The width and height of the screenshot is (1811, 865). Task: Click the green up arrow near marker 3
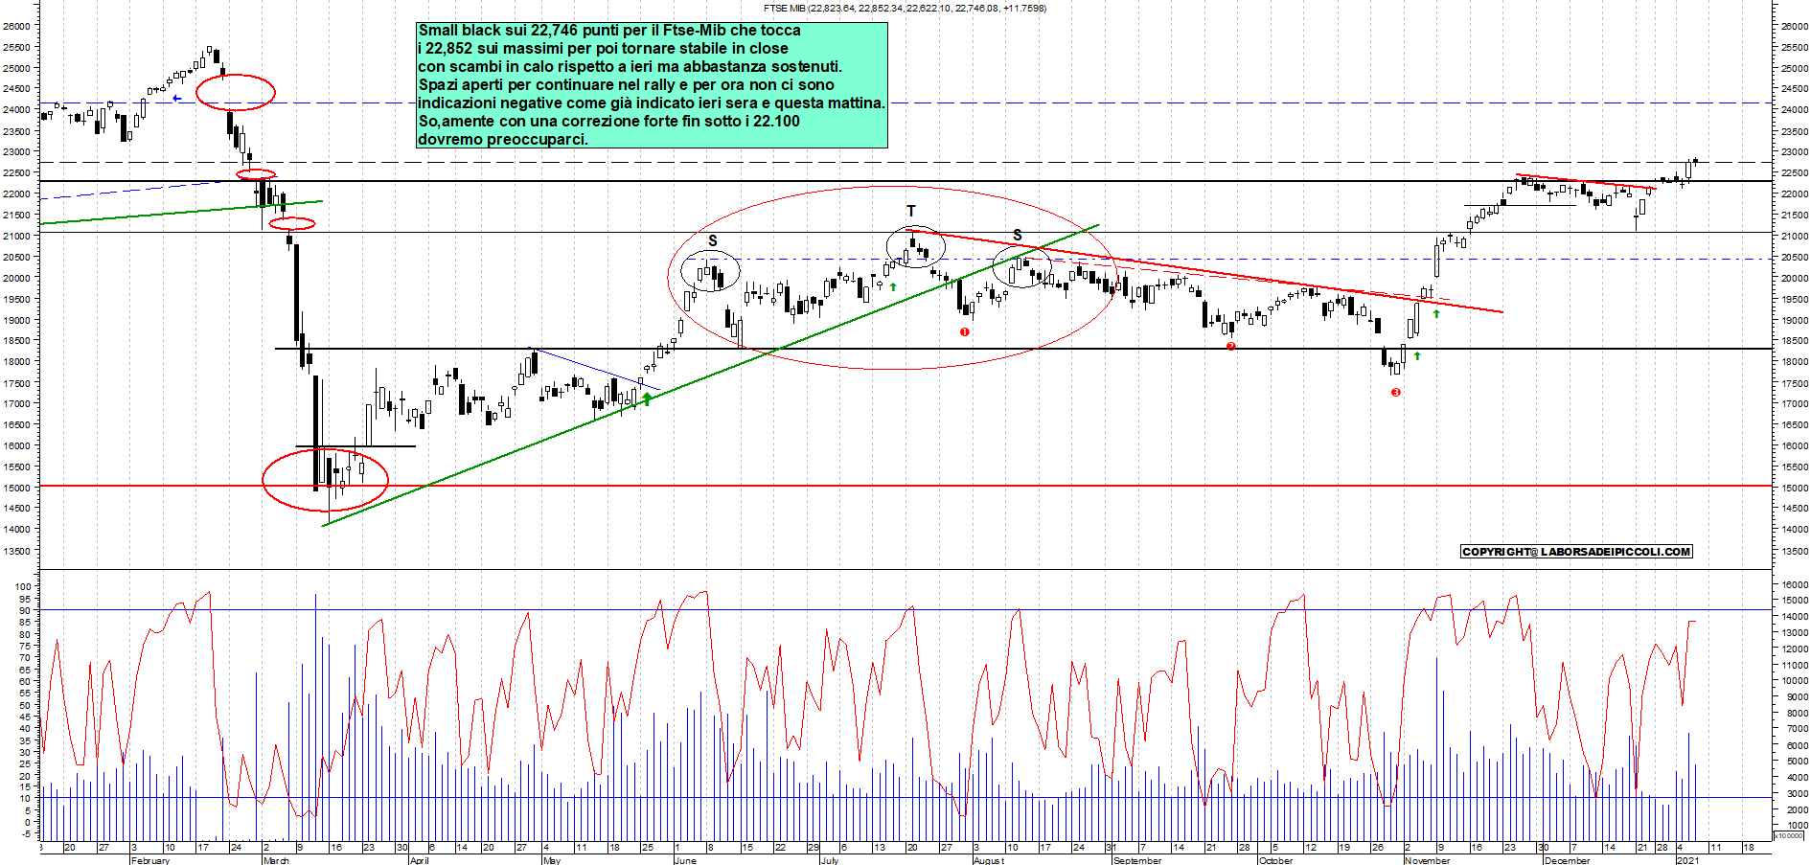pyautogui.click(x=1417, y=356)
